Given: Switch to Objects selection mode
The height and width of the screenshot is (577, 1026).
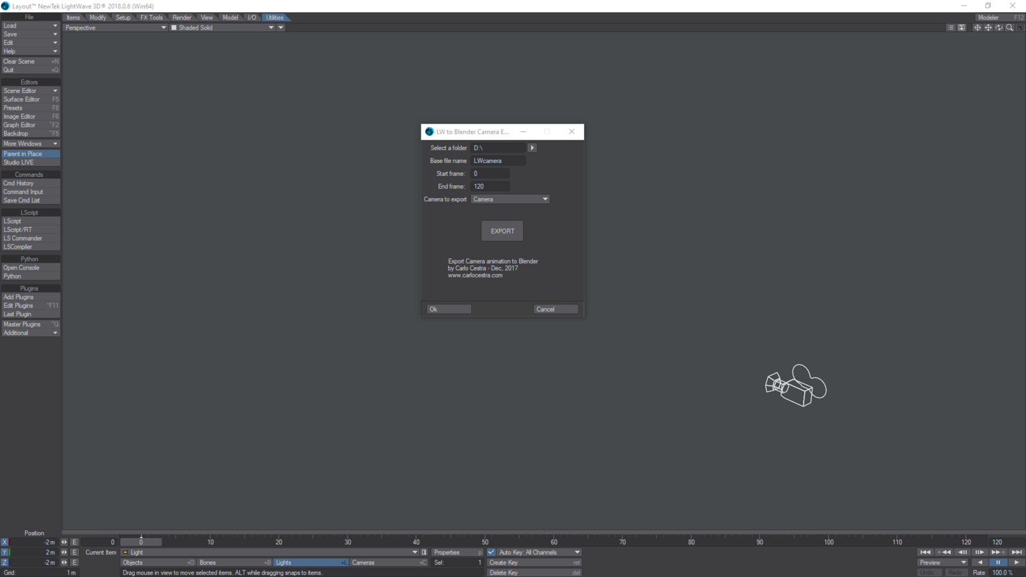Looking at the screenshot, I should pyautogui.click(x=158, y=562).
